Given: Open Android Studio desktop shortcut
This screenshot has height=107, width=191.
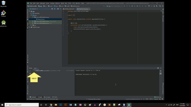Looking at the screenshot, I should (4, 24).
